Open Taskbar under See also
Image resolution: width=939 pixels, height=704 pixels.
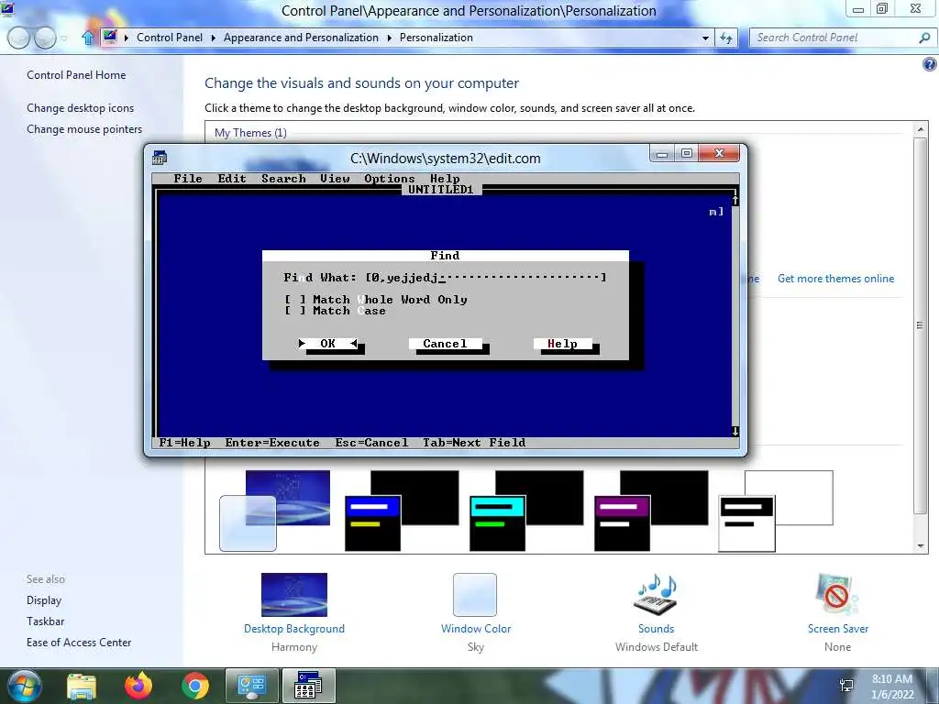(46, 621)
